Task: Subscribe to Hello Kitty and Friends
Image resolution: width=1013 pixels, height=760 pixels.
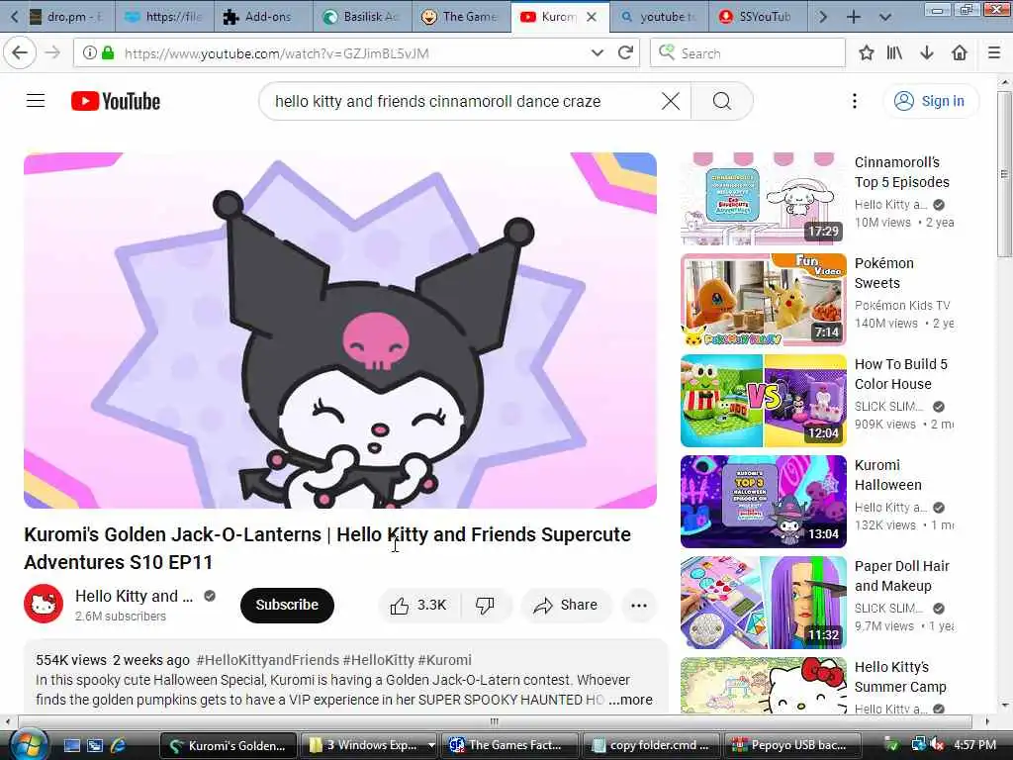Action: point(287,605)
